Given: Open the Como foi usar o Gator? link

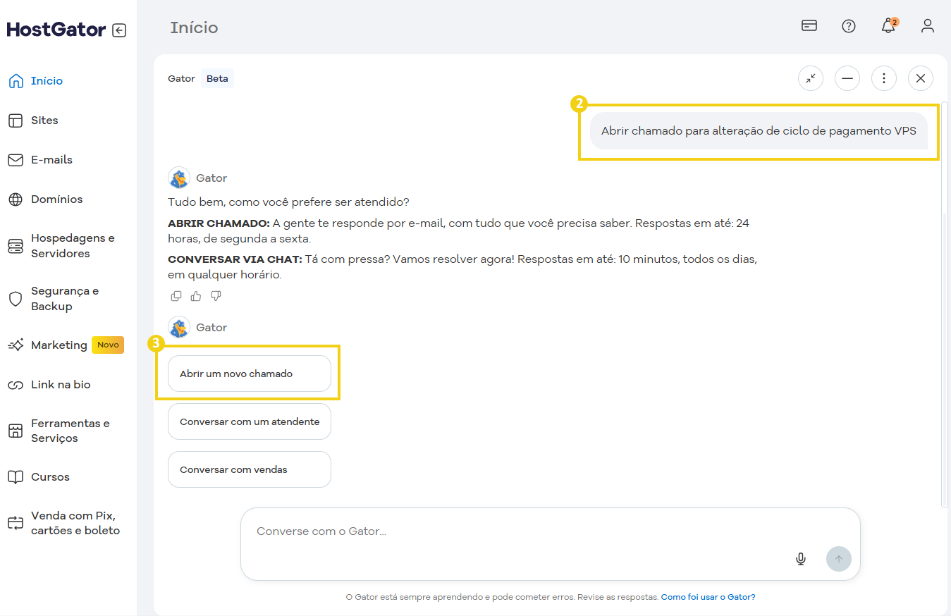Looking at the screenshot, I should [x=708, y=596].
